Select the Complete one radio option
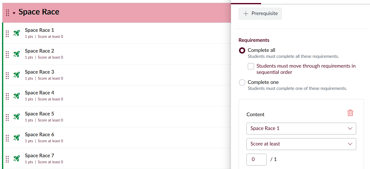This screenshot has width=370, height=169. tap(242, 82)
